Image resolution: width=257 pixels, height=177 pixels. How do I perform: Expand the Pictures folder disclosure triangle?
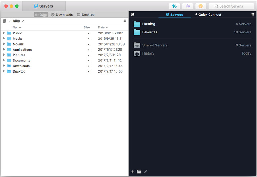[4, 55]
